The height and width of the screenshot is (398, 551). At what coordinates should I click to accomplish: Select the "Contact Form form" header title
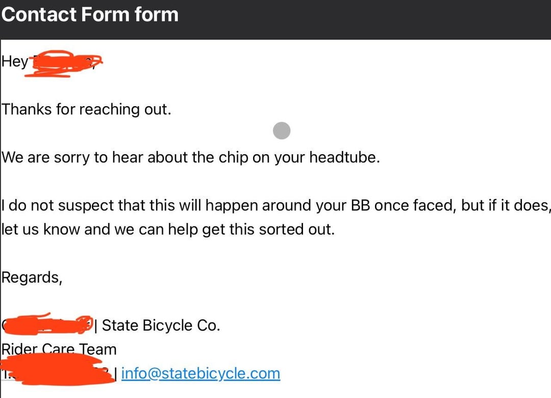[90, 15]
